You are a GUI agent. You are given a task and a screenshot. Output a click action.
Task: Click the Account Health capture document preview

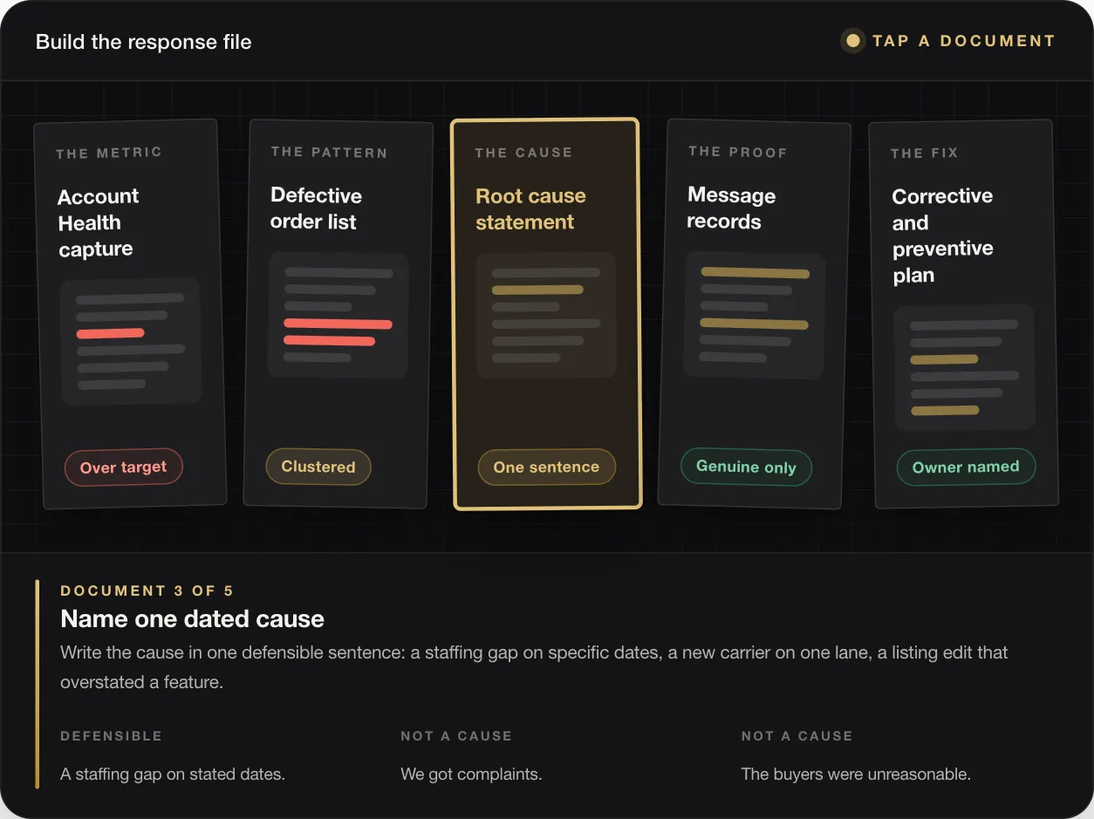[131, 342]
